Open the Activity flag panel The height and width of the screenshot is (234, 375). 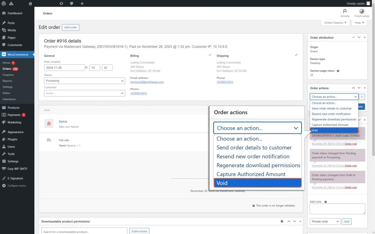pos(345,13)
